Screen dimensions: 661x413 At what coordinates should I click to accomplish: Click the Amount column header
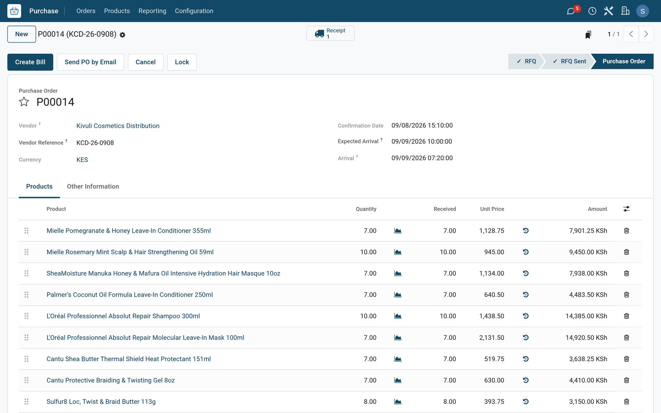597,209
